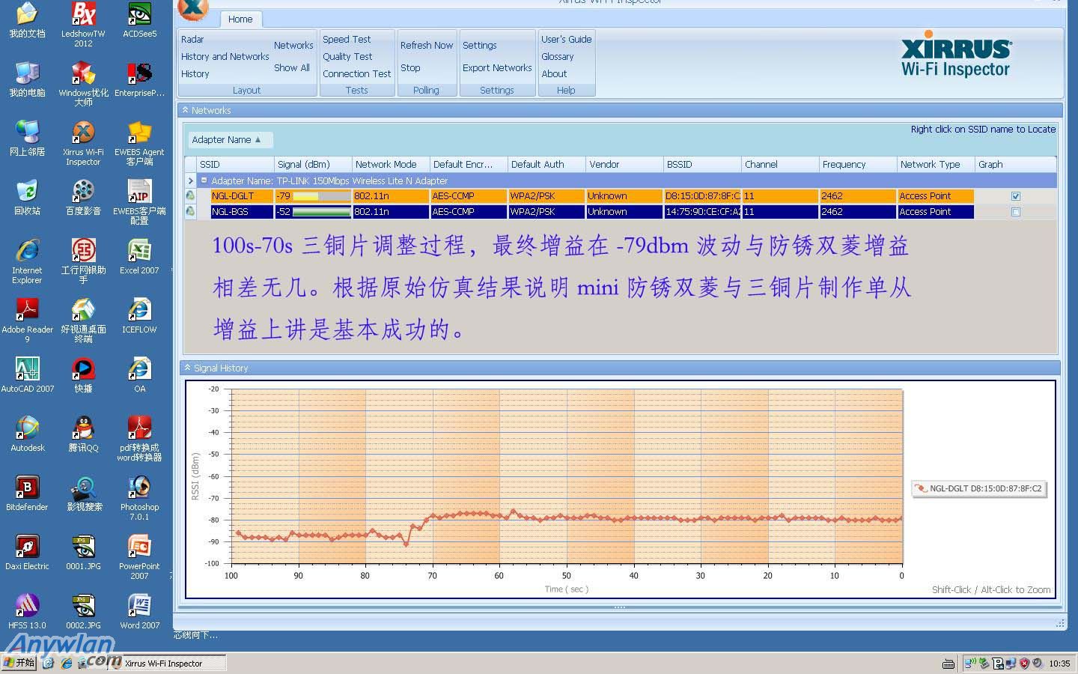Open the 回收站 recycle bin

pos(27,198)
